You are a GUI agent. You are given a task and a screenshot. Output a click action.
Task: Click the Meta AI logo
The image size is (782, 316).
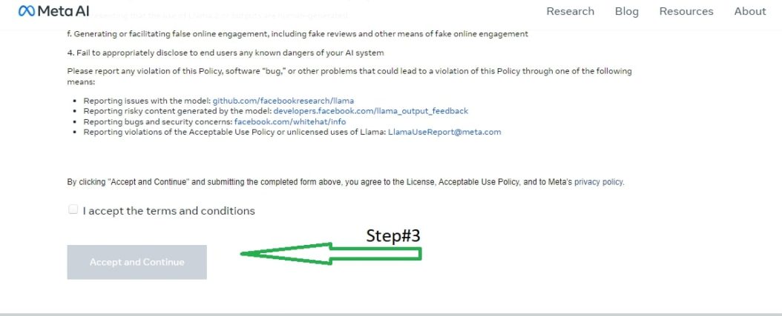[54, 11]
